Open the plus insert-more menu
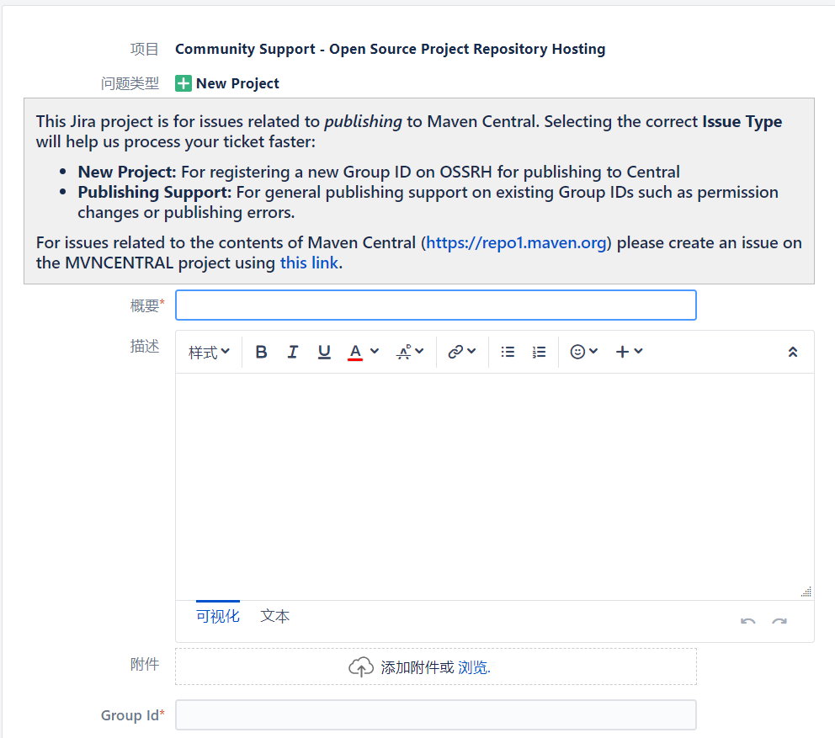Viewport: 835px width, 738px height. (x=629, y=352)
